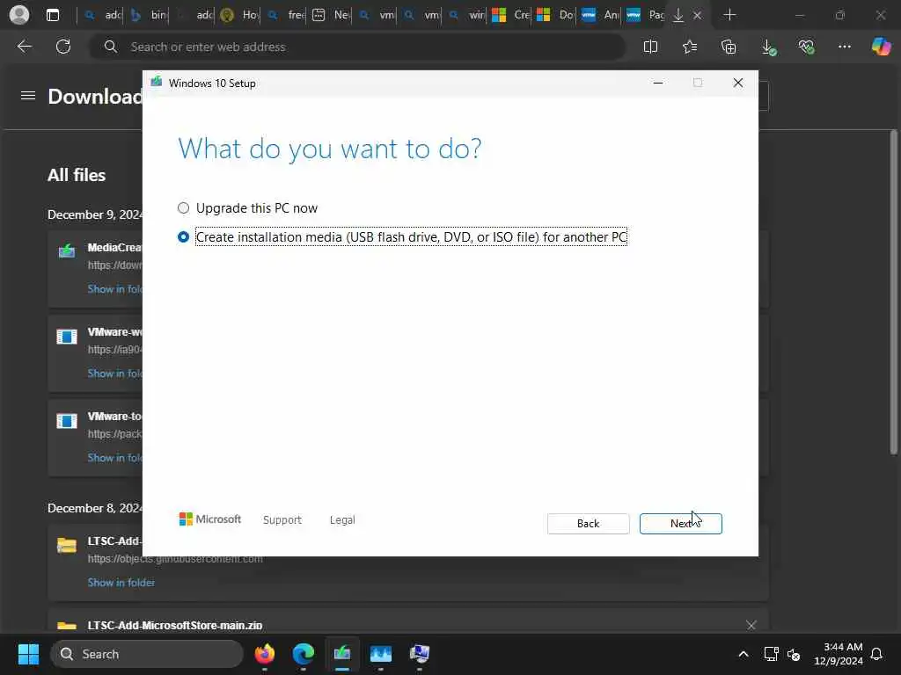This screenshot has width=901, height=675.
Task: Switch to the 'Cre' Microsoft tab
Action: click(x=511, y=15)
